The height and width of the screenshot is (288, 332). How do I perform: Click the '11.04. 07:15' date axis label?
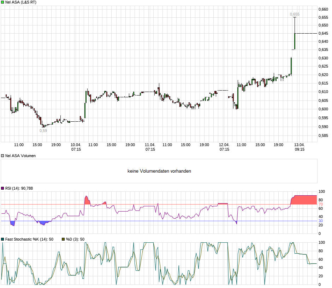[x=150, y=147]
